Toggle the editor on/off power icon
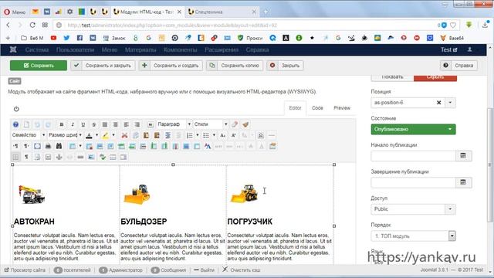The image size is (494, 278). (x=16, y=109)
